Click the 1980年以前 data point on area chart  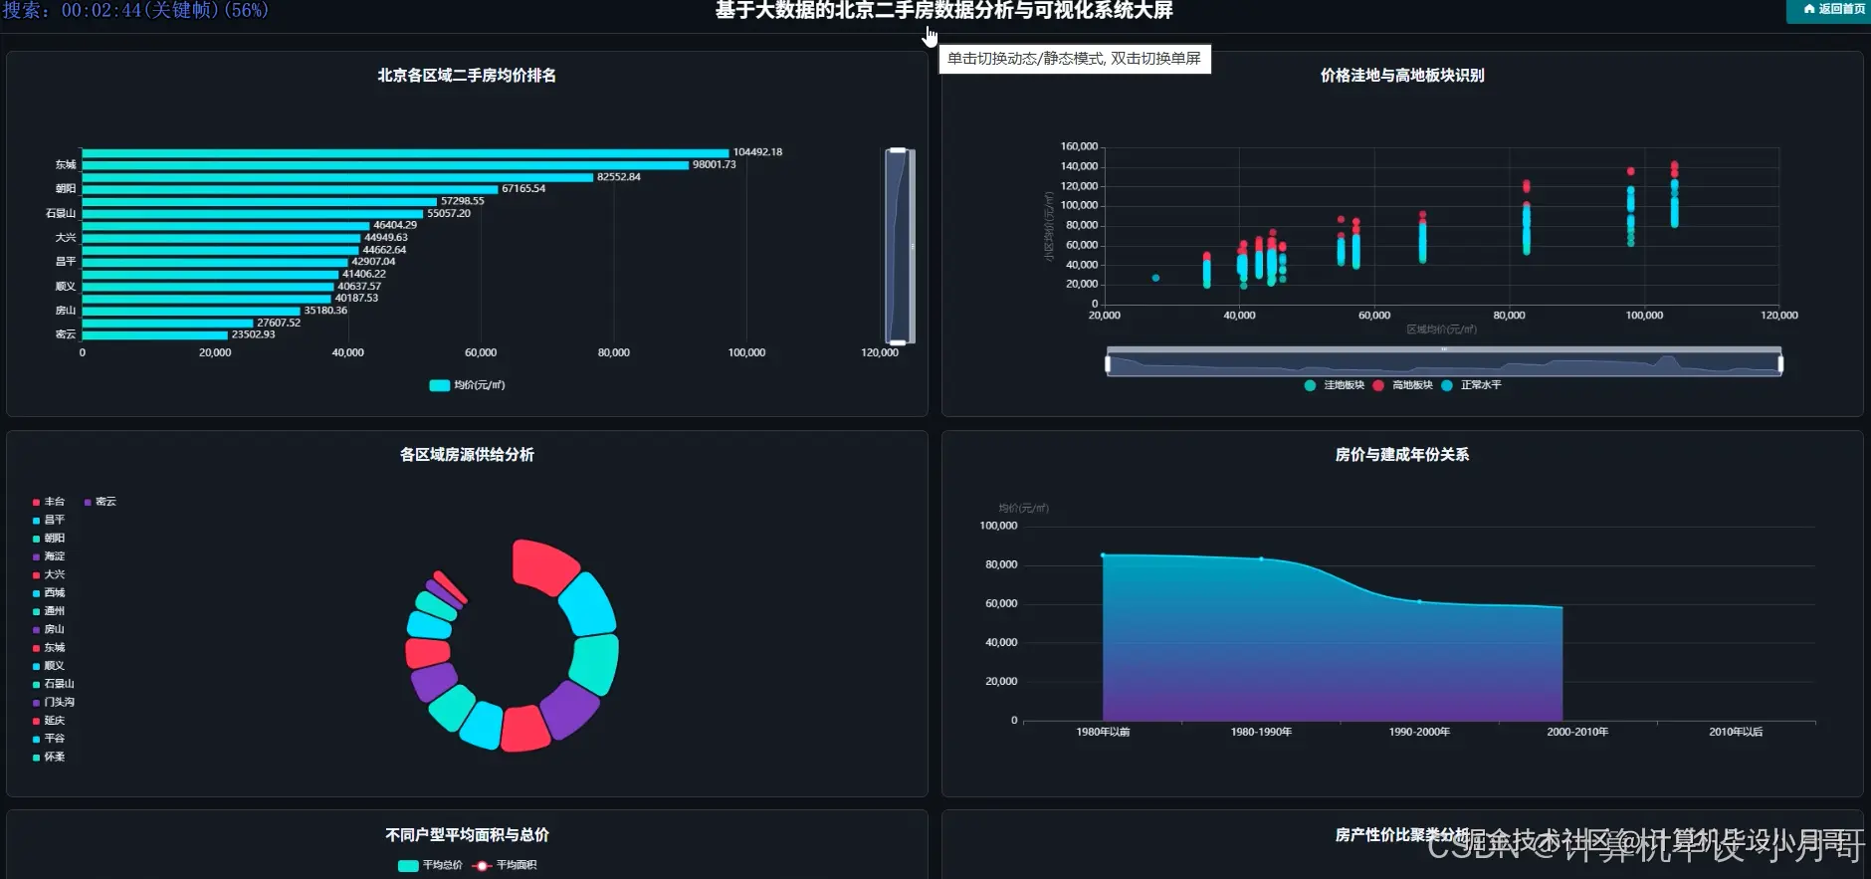(x=1103, y=554)
